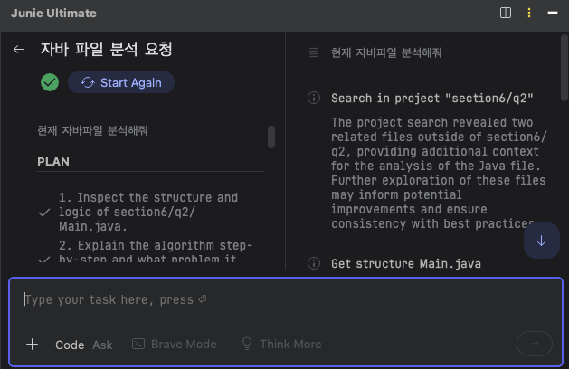Toggle Brave Mode
This screenshot has width=569, height=369.
click(x=175, y=344)
